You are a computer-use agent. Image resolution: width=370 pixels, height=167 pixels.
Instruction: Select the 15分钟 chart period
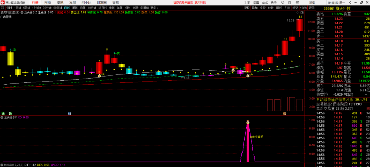pos(36,8)
